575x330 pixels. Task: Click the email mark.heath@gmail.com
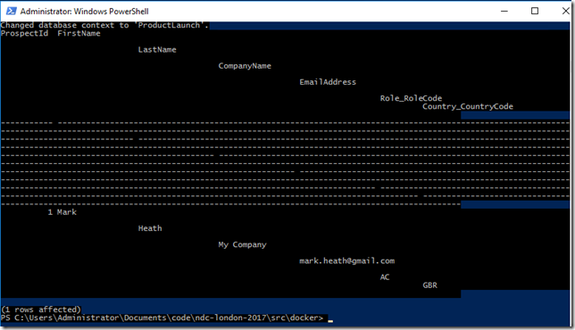click(347, 260)
